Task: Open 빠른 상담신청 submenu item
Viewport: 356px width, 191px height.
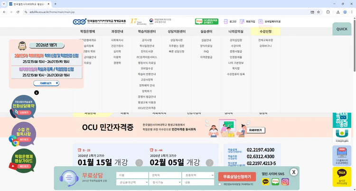Action: coord(177,52)
